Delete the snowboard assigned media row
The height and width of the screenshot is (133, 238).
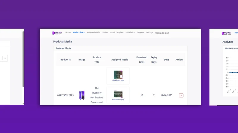(x=181, y=95)
